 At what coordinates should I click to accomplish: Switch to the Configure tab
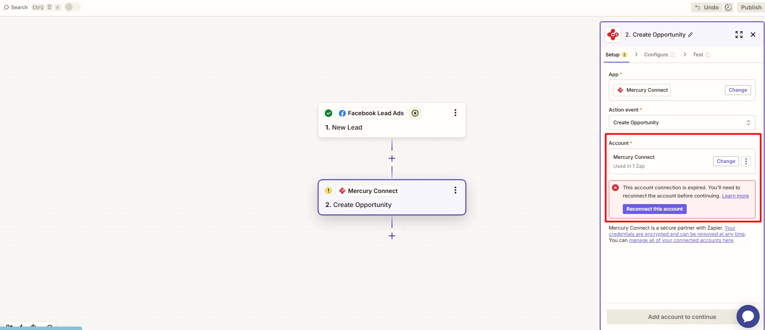click(659, 55)
